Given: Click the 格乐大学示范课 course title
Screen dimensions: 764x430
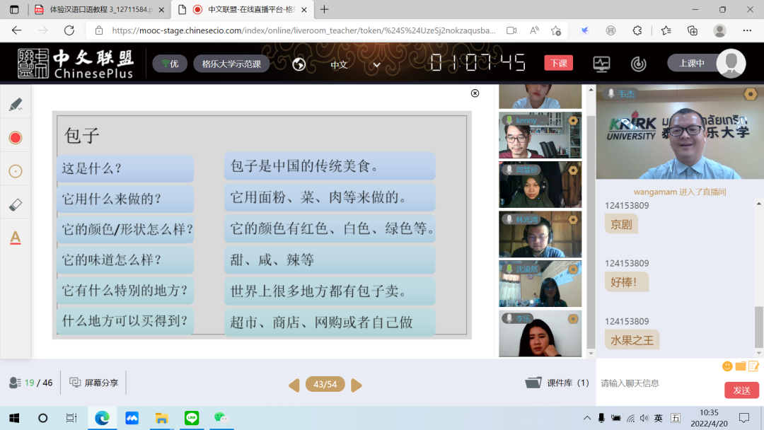Looking at the screenshot, I should (x=231, y=64).
